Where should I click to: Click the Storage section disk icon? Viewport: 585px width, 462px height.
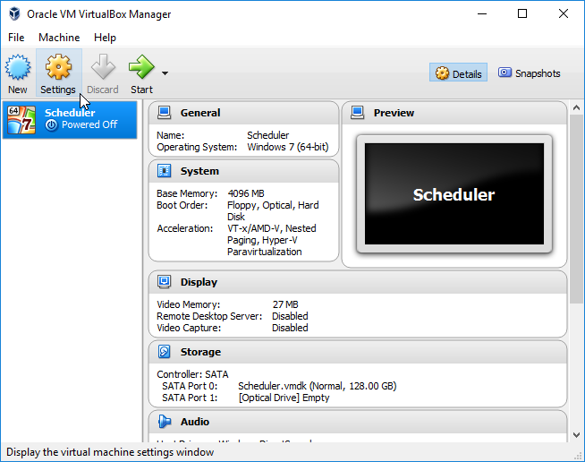click(165, 352)
